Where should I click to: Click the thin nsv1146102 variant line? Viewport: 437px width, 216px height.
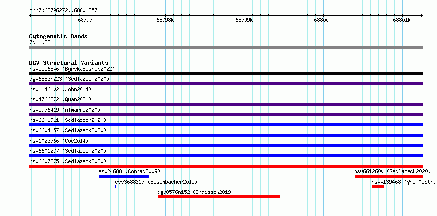[226, 94]
